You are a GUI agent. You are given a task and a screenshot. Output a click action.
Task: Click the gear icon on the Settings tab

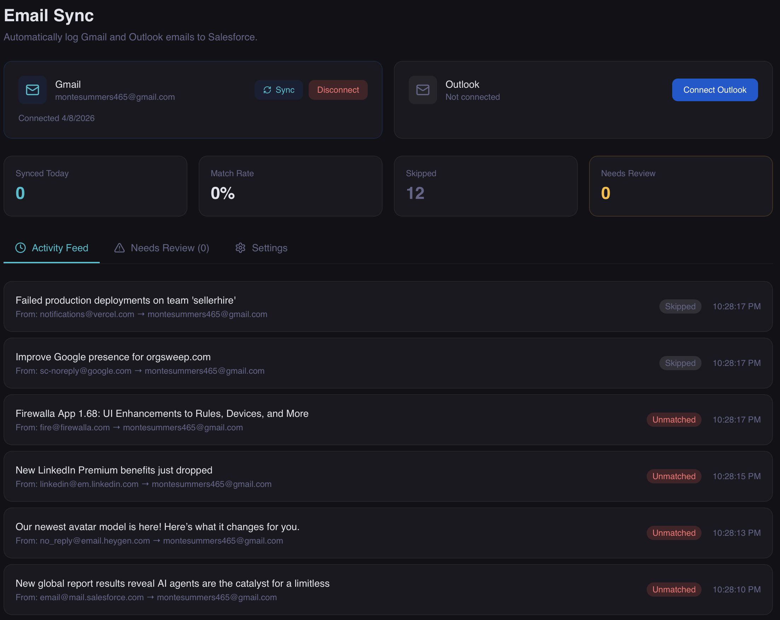click(x=240, y=248)
